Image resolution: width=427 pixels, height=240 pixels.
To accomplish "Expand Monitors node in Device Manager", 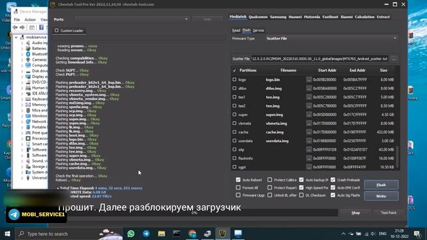I will click(22, 115).
